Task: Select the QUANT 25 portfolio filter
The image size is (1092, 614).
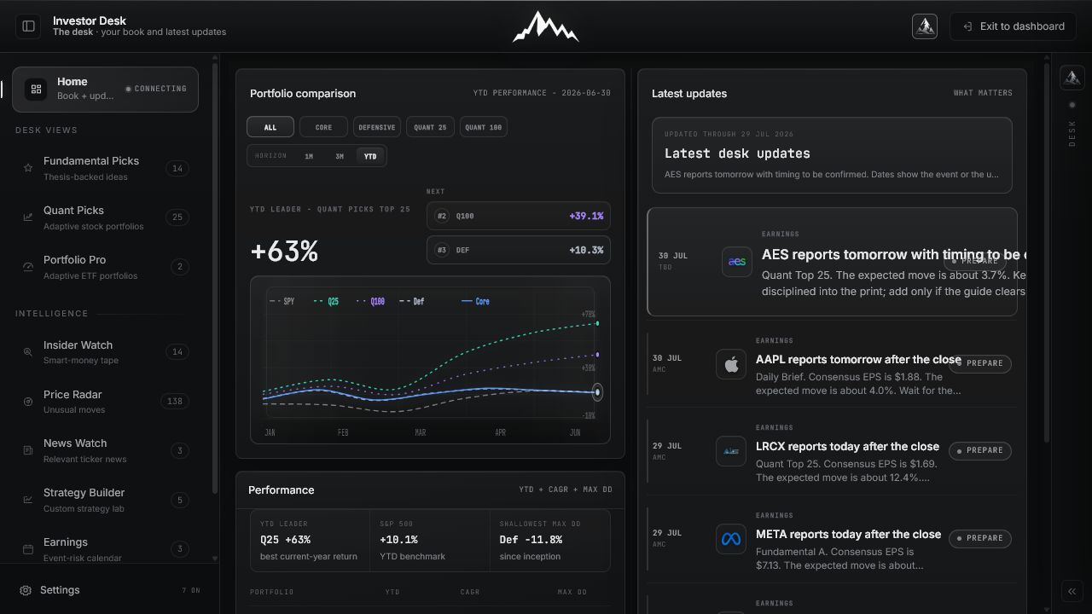Action: [x=430, y=127]
